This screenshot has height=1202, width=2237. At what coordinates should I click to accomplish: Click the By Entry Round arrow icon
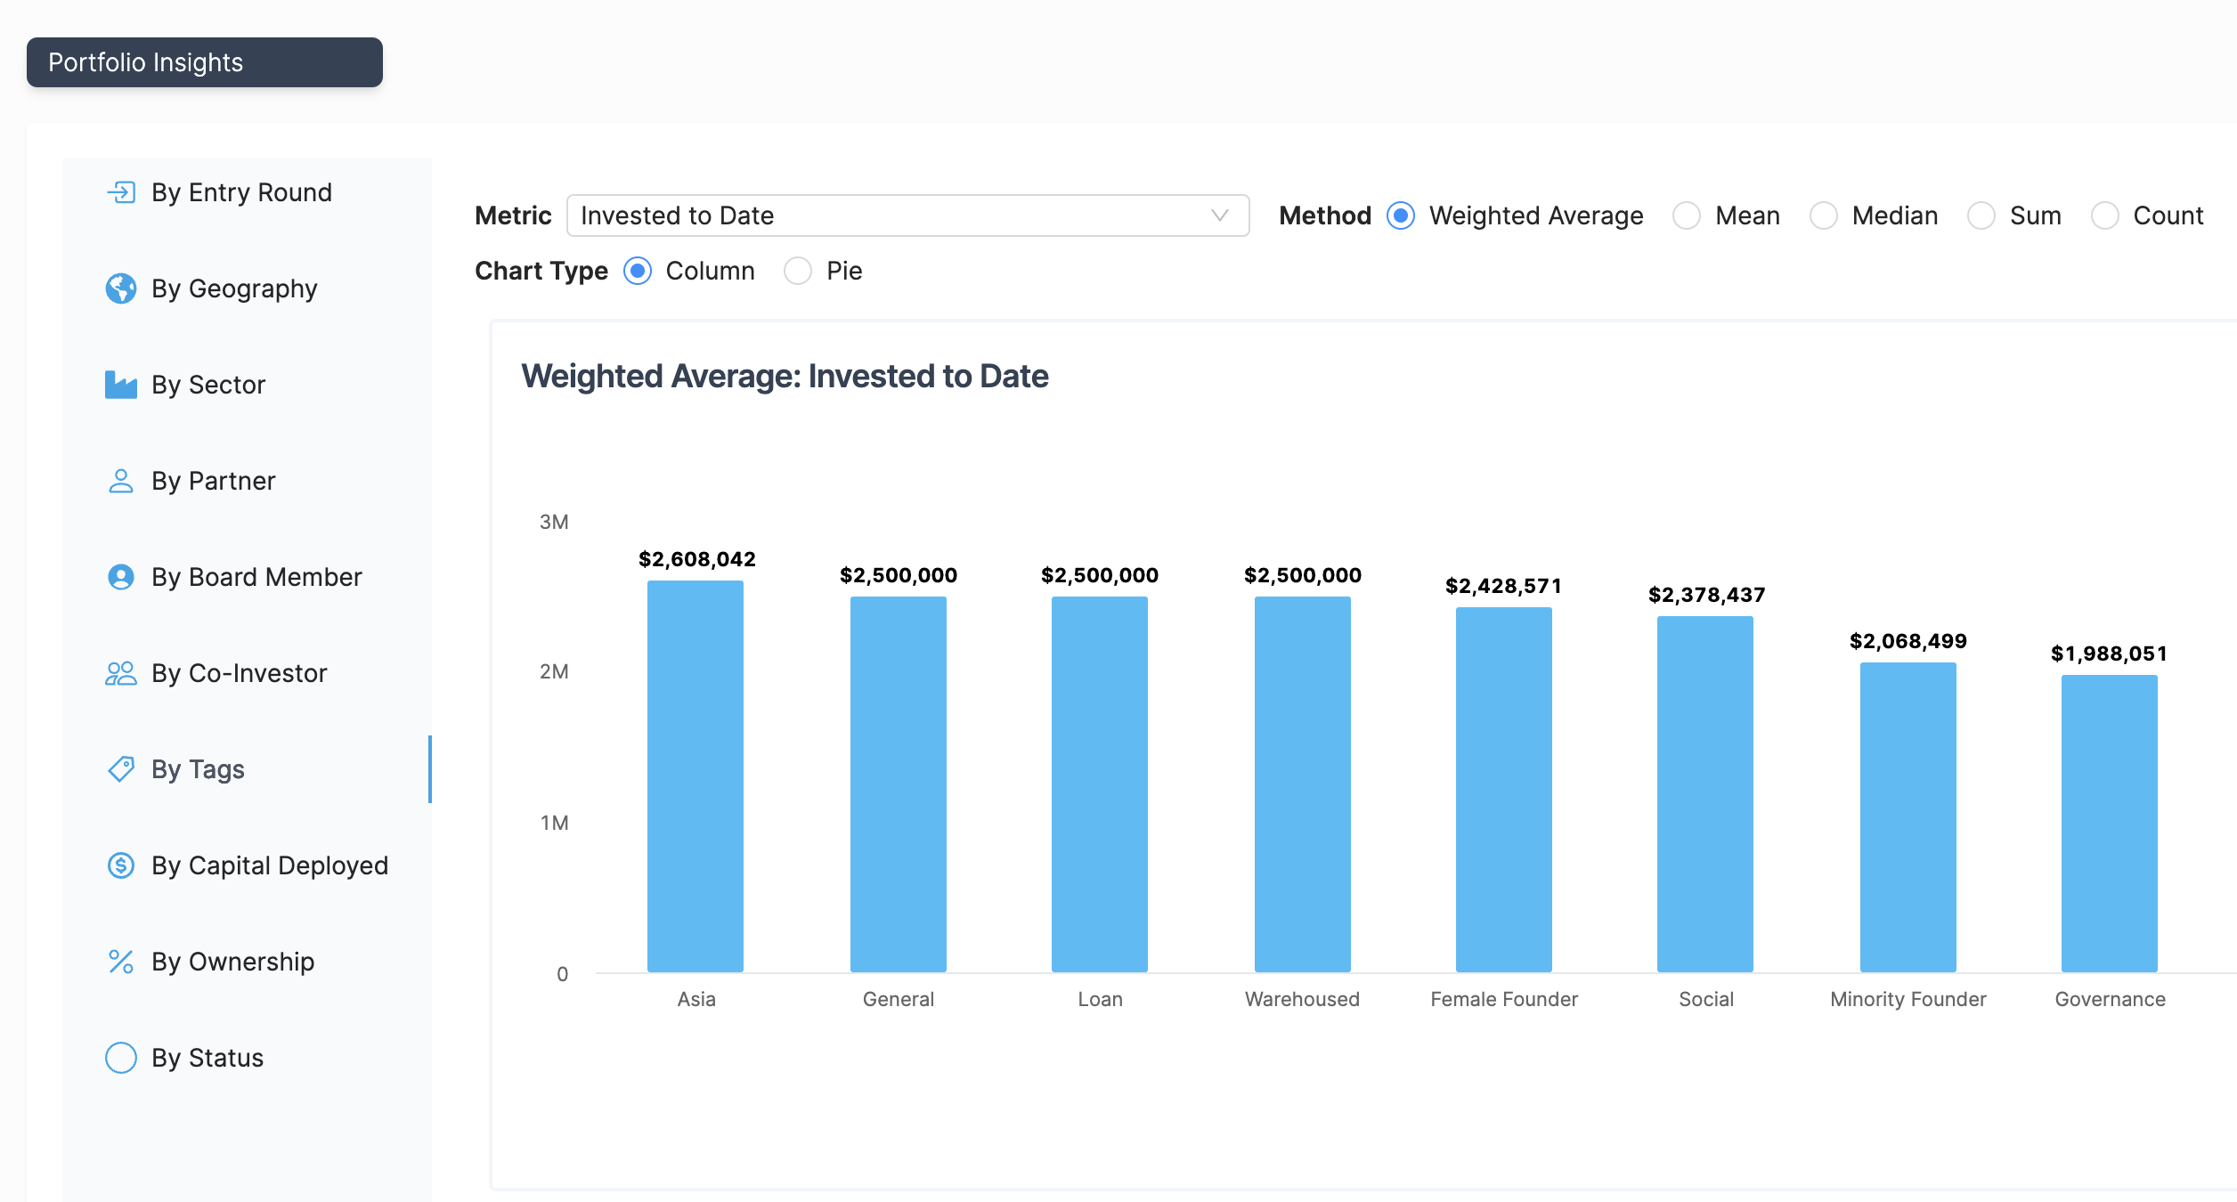121,192
